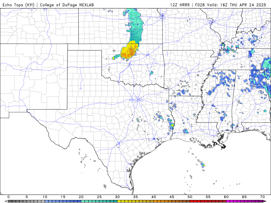This screenshot has width=271, height=203.
Task: Click the "F028 Valid: 16Z THU APR 24 2025" text
Action: coord(231,5)
